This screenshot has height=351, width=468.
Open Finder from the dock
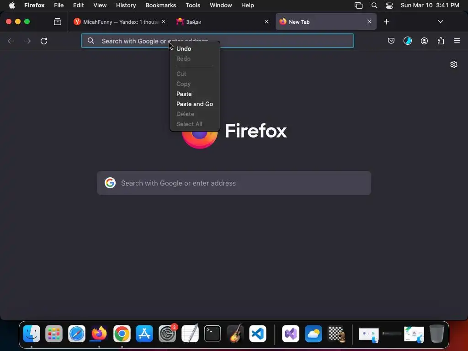(x=32, y=333)
